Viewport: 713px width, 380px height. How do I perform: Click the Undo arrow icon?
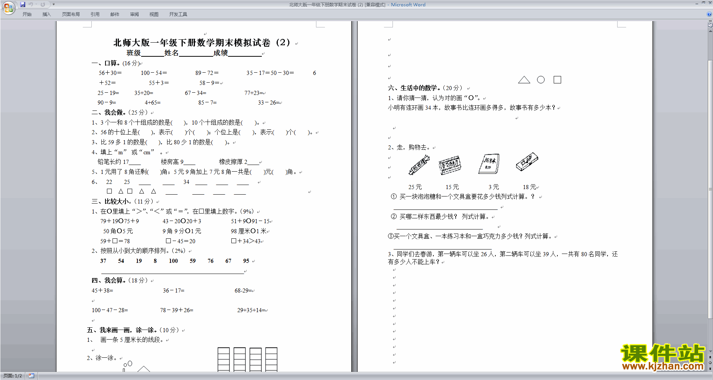pyautogui.click(x=31, y=4)
